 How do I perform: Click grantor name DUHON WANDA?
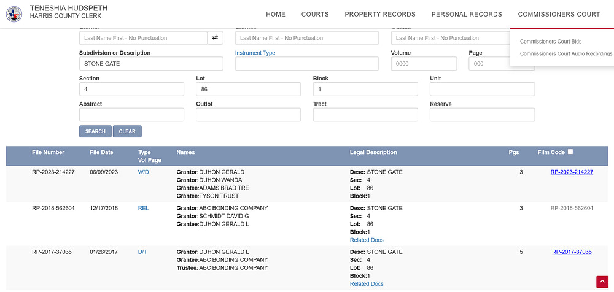tap(220, 180)
